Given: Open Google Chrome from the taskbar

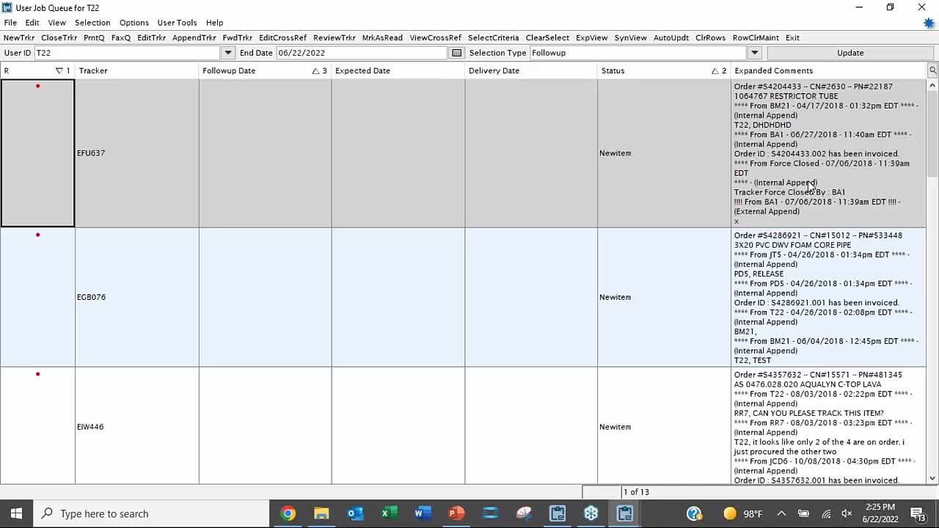Looking at the screenshot, I should click(288, 513).
